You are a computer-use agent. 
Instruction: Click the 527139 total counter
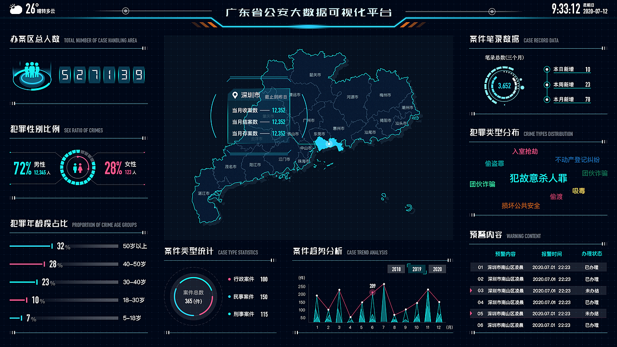coord(102,75)
